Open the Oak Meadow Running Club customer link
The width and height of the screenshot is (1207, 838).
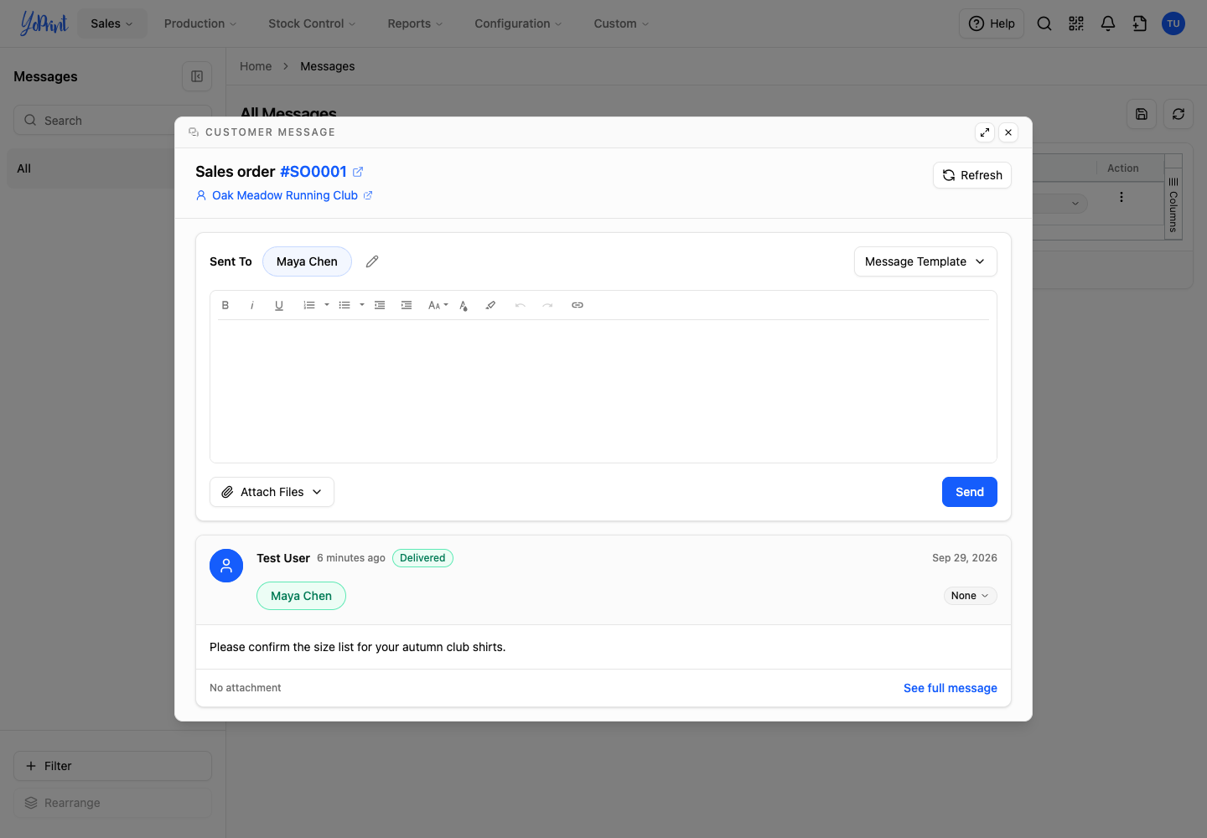point(285,195)
